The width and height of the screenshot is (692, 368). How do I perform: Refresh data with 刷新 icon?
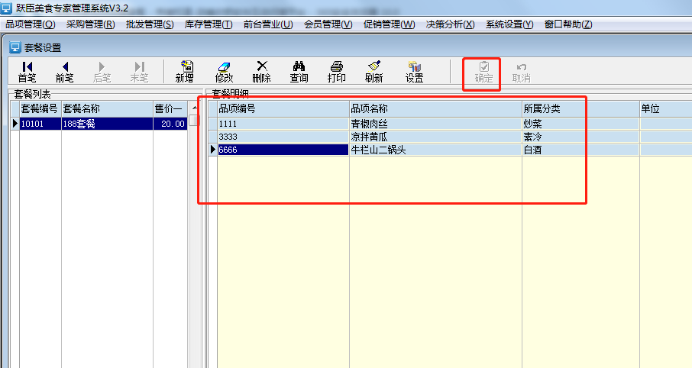(373, 72)
